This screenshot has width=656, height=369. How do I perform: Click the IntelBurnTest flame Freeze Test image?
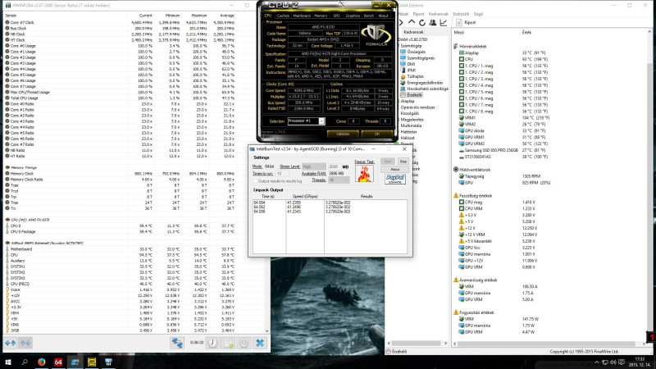coord(364,174)
